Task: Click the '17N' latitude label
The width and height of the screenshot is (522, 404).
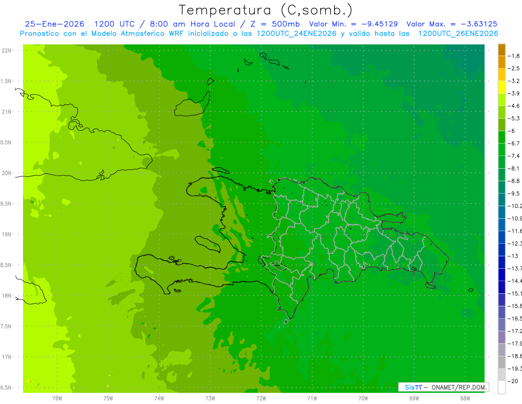Action: [7, 357]
